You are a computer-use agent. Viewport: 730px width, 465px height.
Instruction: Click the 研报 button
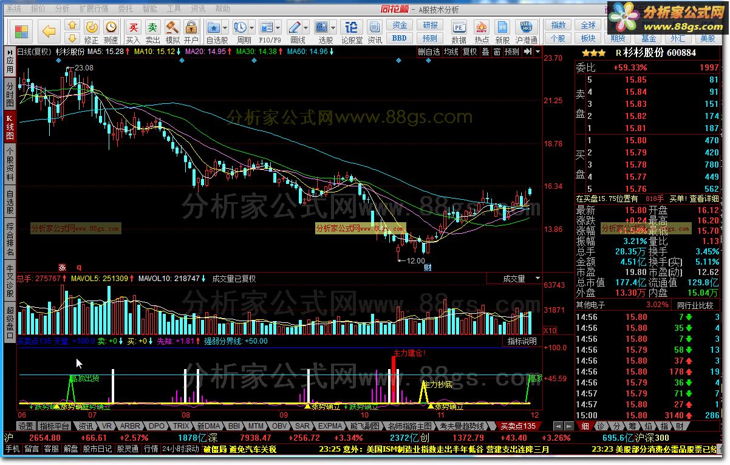pos(430,25)
